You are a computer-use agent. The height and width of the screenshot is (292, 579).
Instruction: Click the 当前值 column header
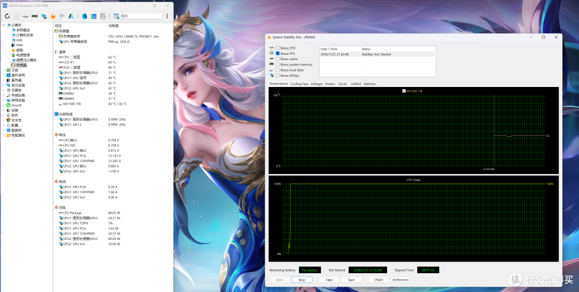113,26
